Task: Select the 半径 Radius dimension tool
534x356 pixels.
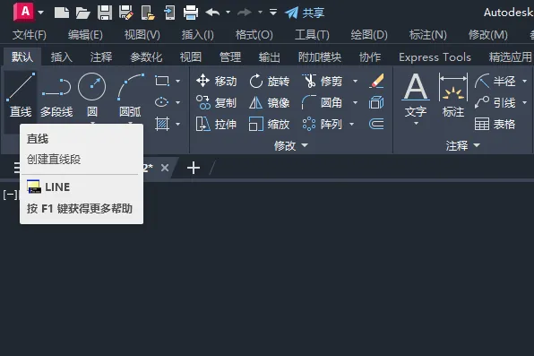Action: pos(495,82)
